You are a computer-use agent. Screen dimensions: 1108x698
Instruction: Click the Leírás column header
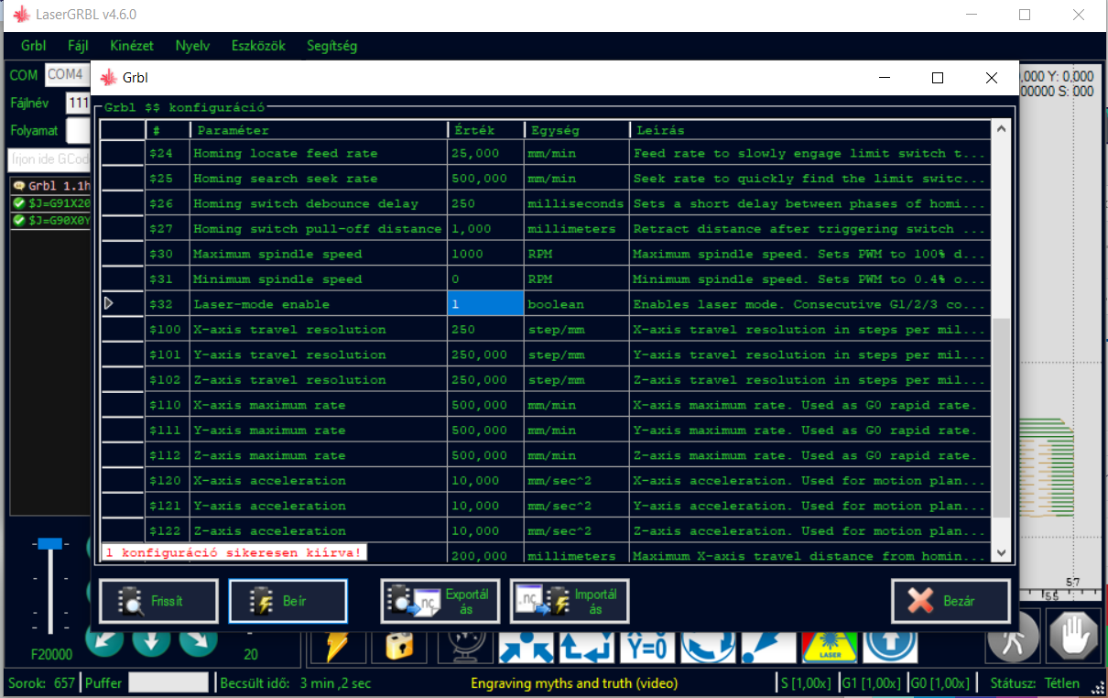click(x=810, y=130)
